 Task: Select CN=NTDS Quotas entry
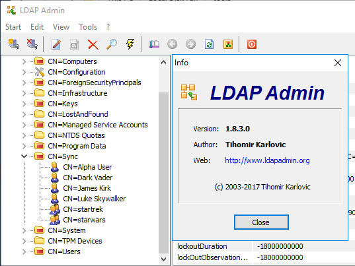pos(76,135)
